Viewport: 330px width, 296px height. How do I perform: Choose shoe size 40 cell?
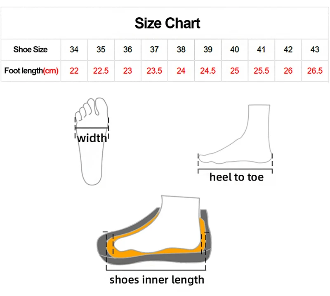click(235, 49)
